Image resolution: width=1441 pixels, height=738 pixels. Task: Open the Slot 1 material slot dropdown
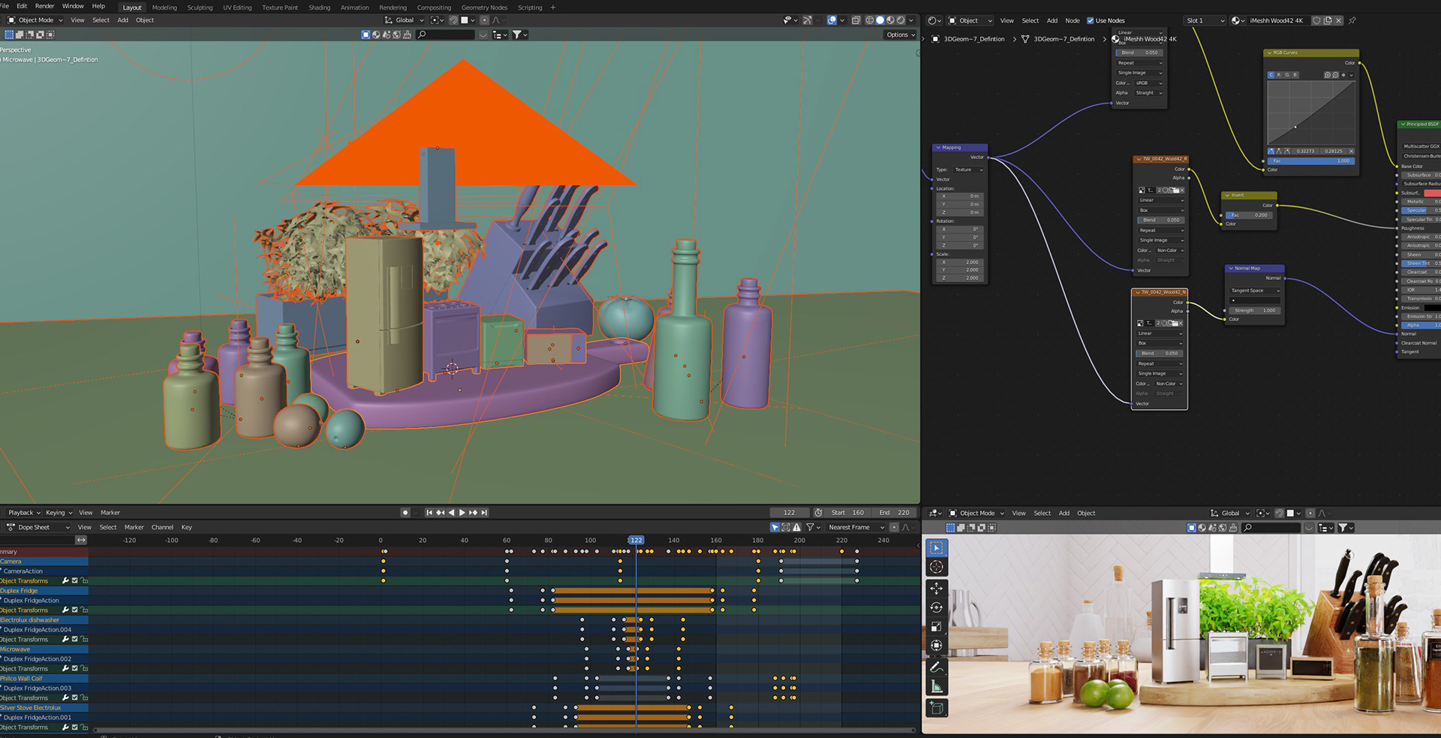pos(1205,20)
